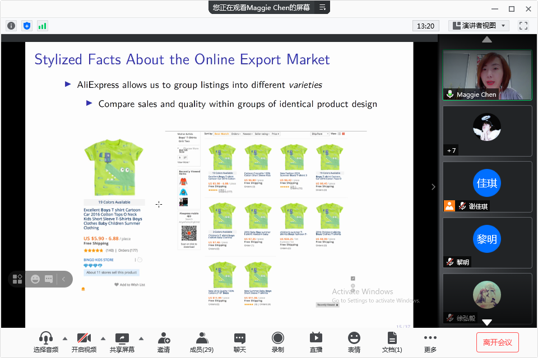Open 文档(1) documents
Viewport: 538px width, 358px height.
point(392,342)
